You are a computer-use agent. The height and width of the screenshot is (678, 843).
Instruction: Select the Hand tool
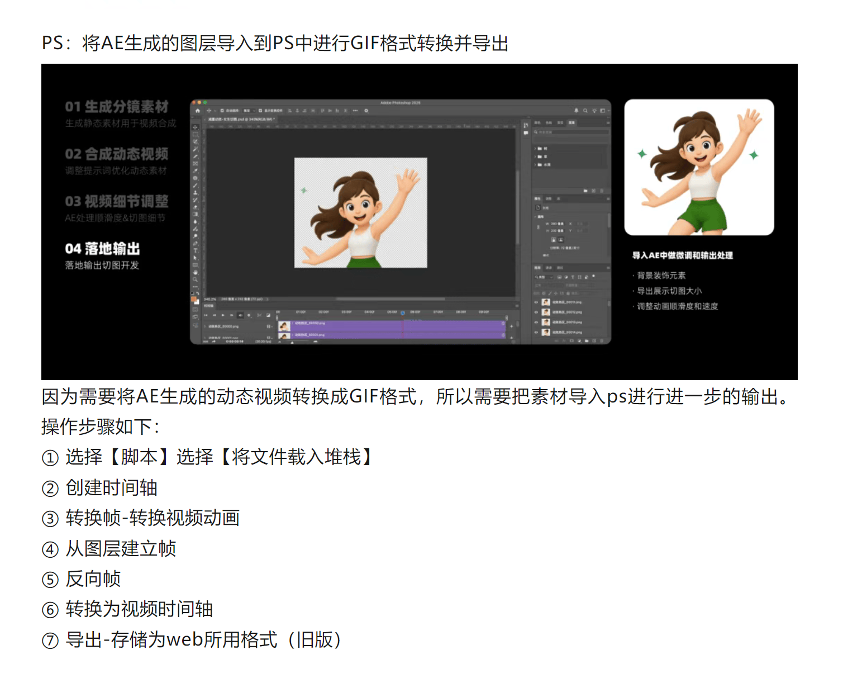[195, 272]
